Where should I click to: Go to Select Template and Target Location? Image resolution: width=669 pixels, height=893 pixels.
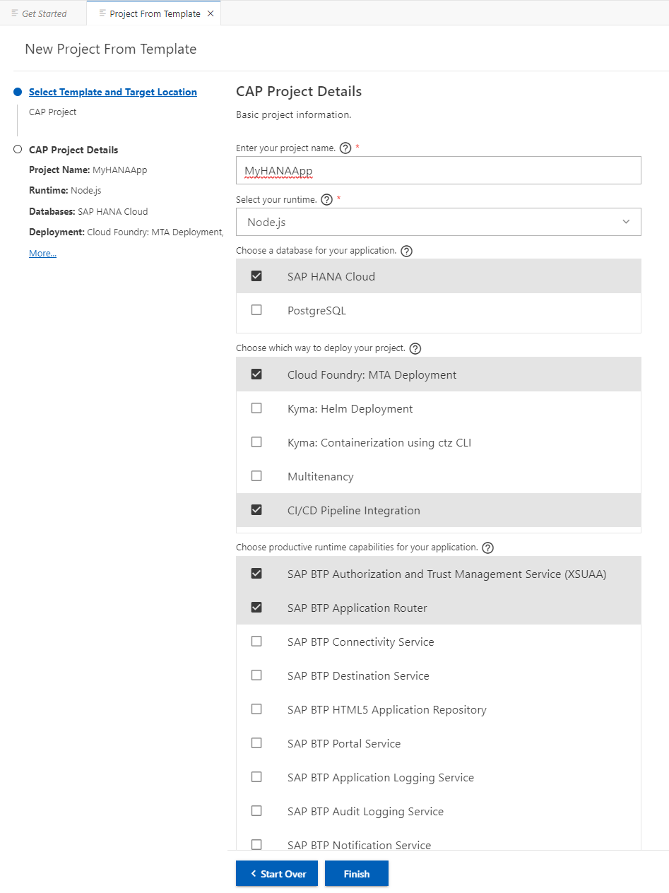pos(113,93)
